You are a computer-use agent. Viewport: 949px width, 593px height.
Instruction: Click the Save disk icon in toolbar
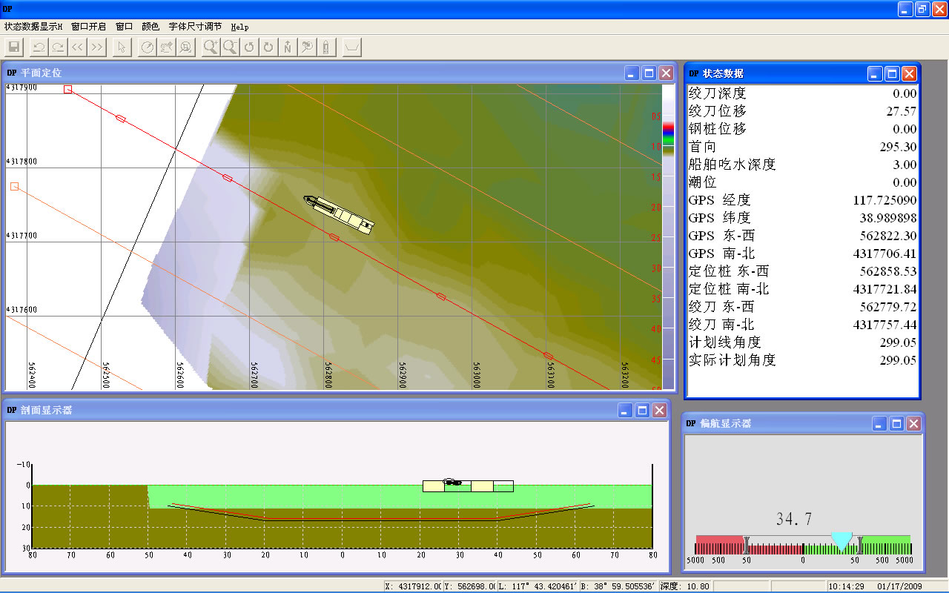tap(13, 47)
